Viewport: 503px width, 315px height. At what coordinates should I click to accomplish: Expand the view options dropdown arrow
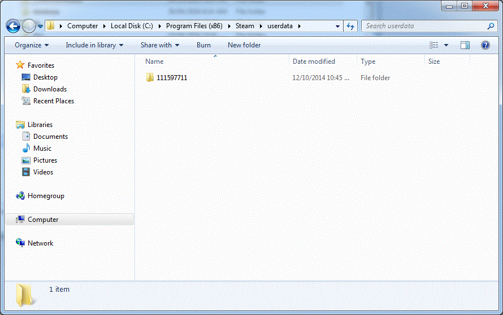(446, 45)
